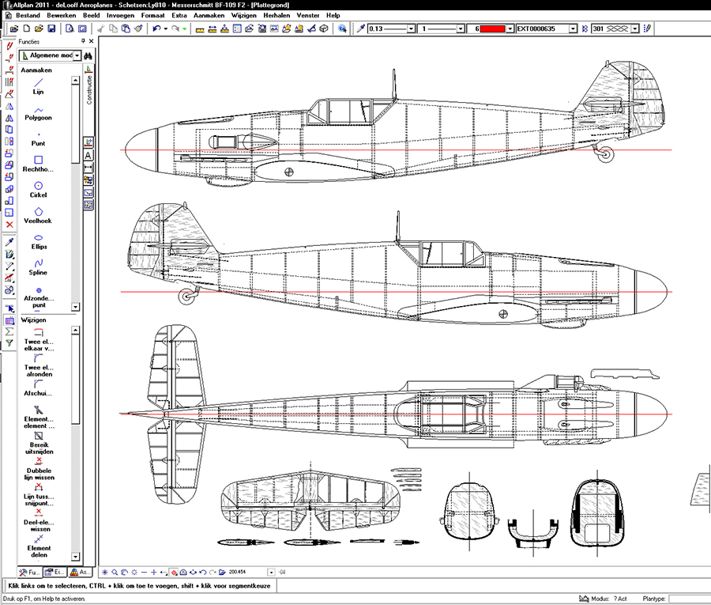The image size is (711, 605).
Task: Toggle the red circle button in viewport toolbar
Action: [x=174, y=573]
